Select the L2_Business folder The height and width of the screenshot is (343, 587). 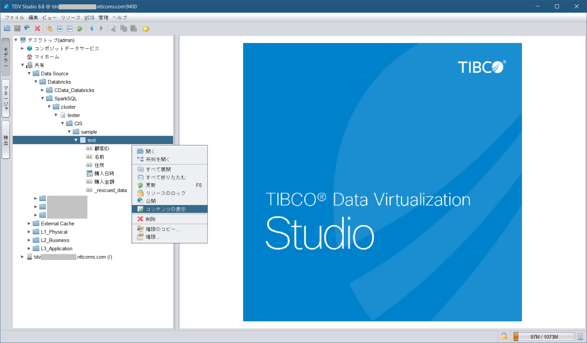55,240
